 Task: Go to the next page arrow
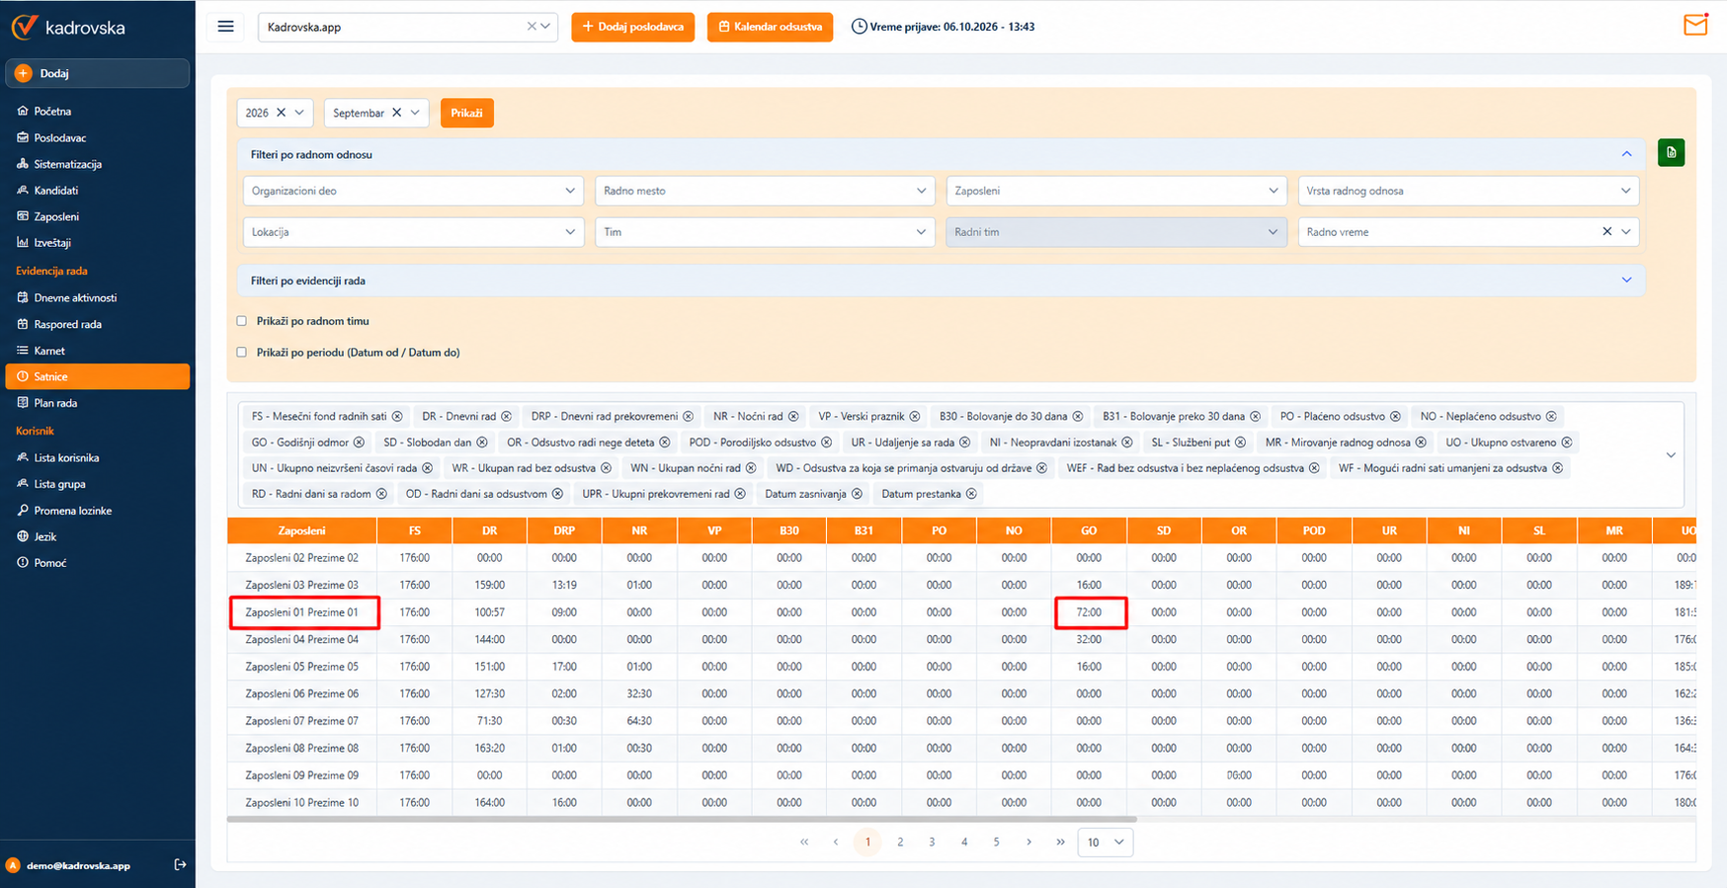[1028, 842]
